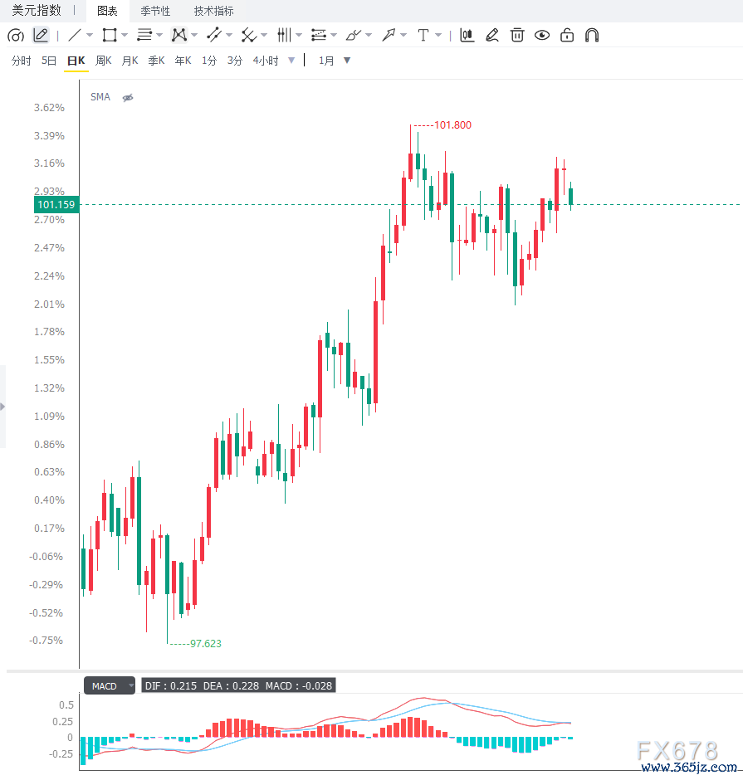Click the candlestick chart type icon
The height and width of the screenshot is (780, 743).
tap(467, 36)
